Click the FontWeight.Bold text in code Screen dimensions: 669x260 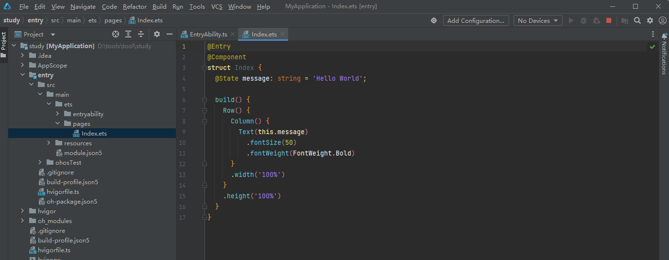click(322, 153)
